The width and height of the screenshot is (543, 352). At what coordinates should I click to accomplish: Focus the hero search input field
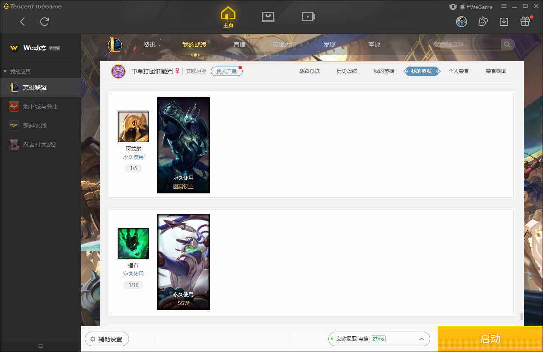tap(465, 45)
